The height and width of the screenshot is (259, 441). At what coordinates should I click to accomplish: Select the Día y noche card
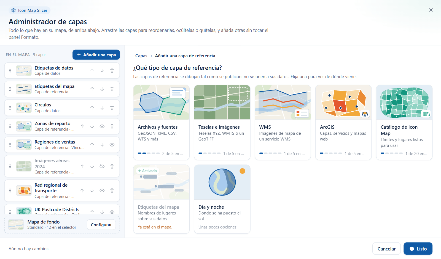click(222, 199)
